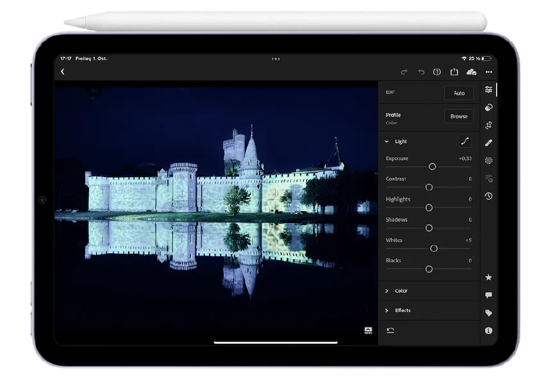Click the Exposure value +0,33
The height and width of the screenshot is (386, 551).
465,158
